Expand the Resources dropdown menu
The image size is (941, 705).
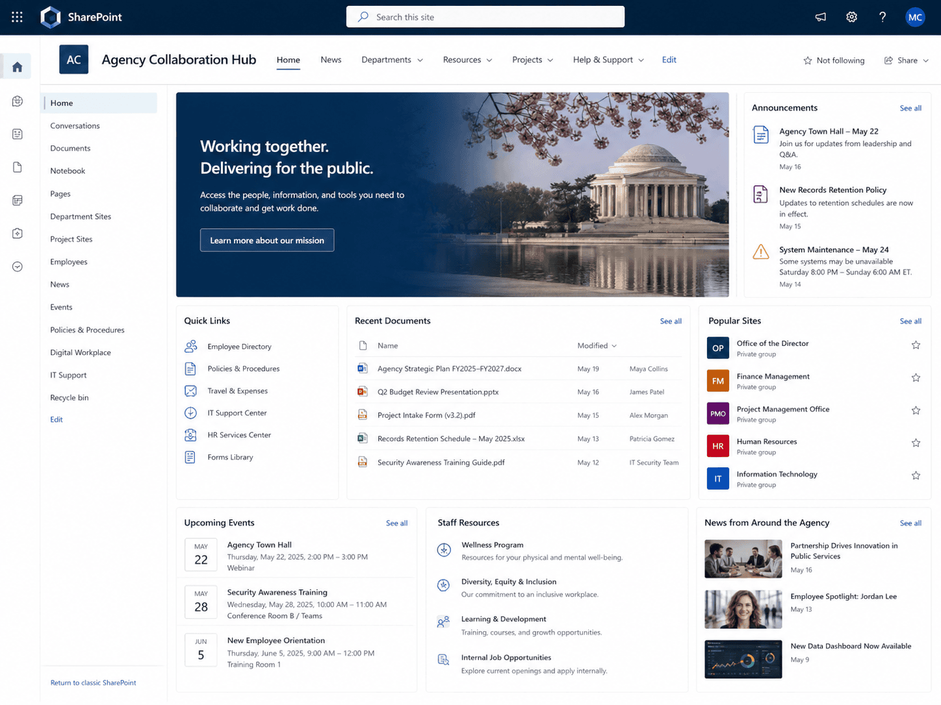click(x=467, y=60)
